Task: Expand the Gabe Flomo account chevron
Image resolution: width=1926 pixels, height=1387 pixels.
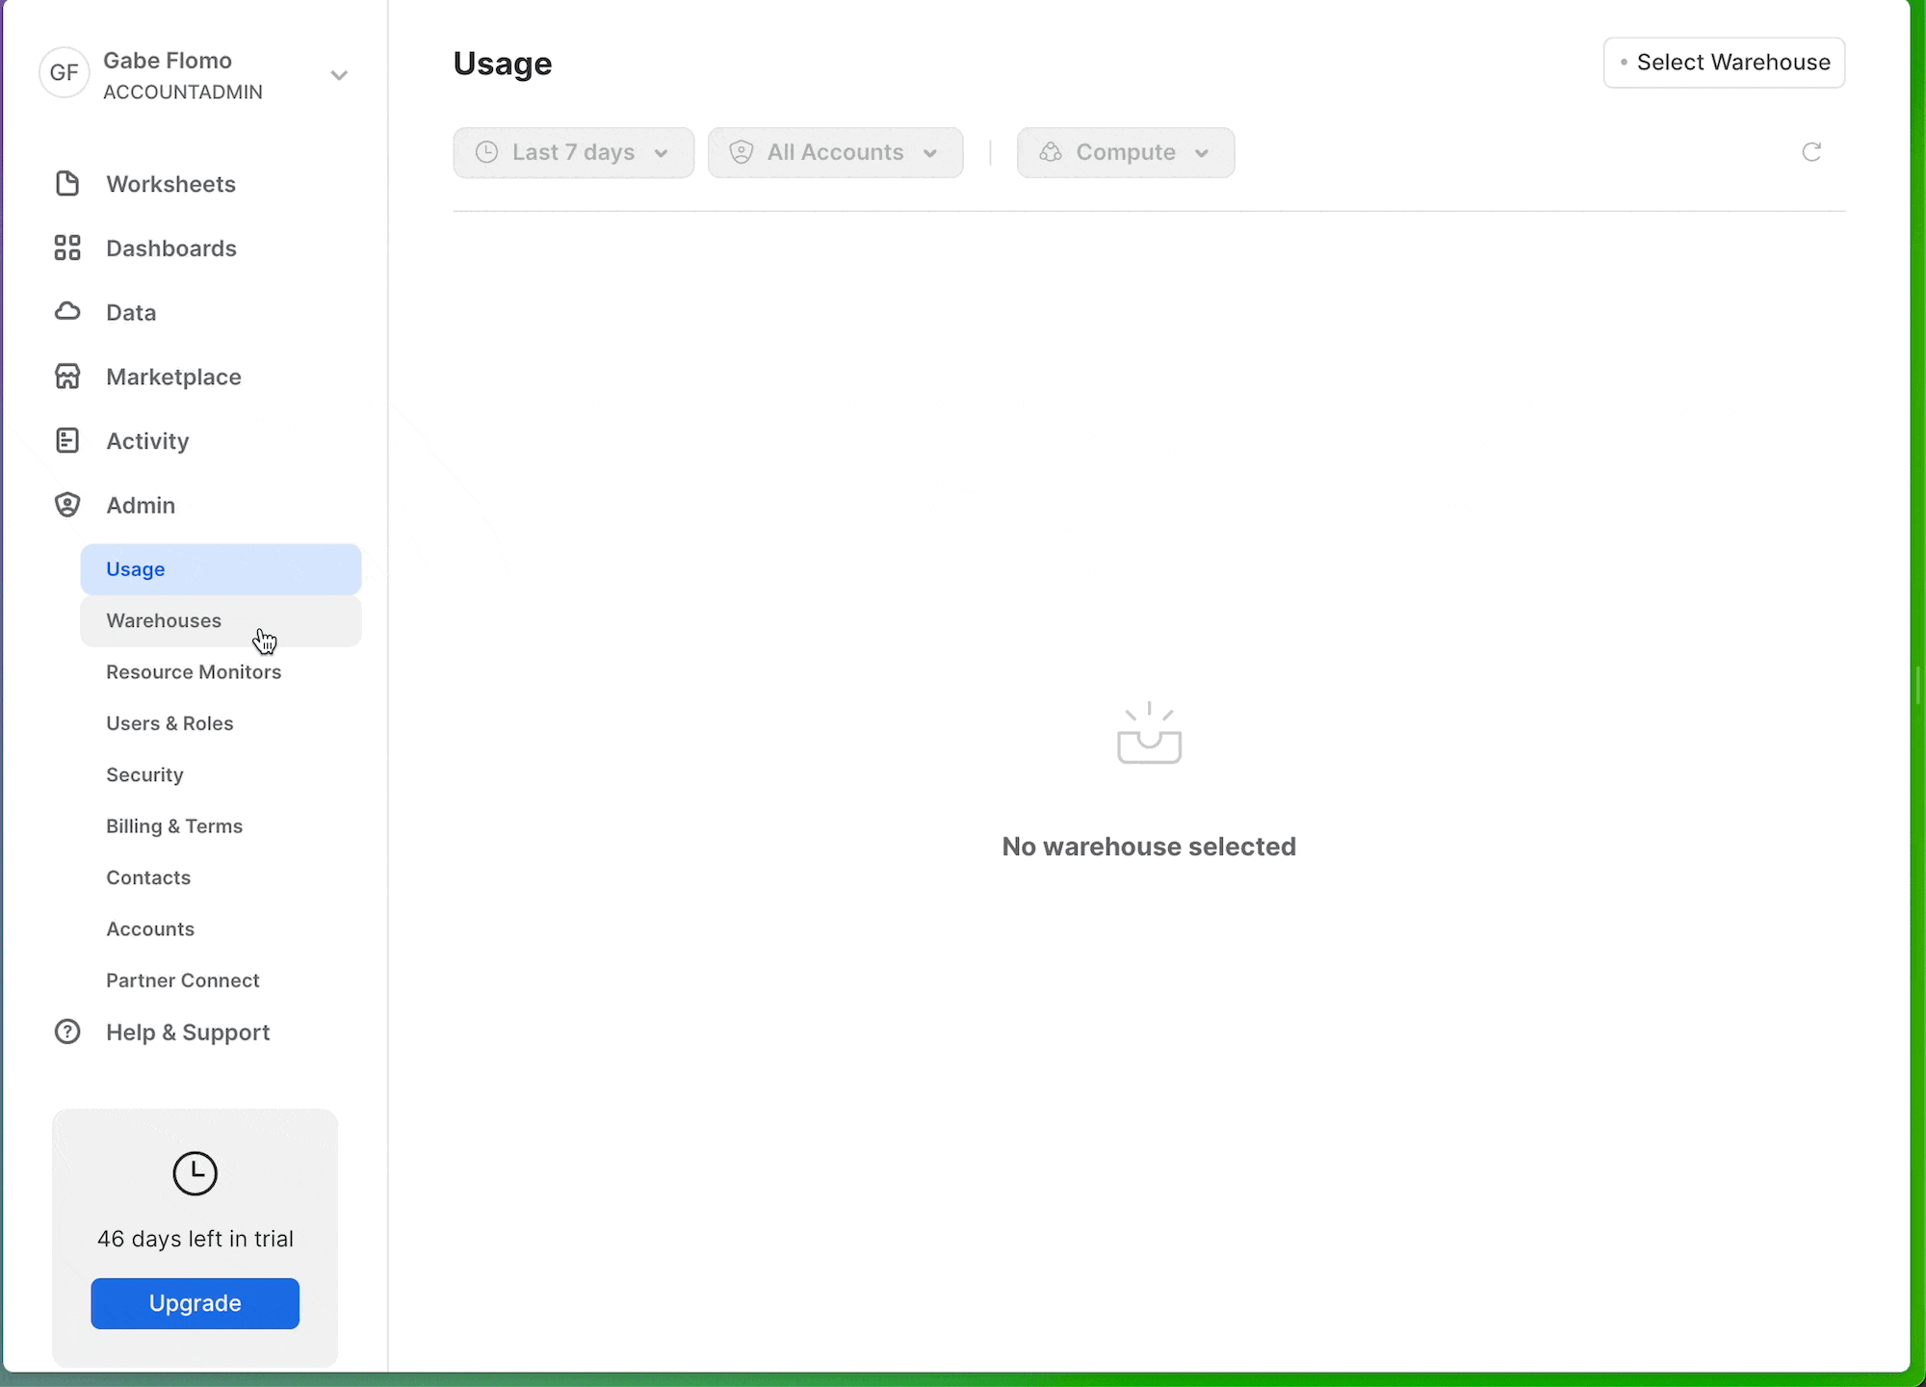Action: [339, 75]
